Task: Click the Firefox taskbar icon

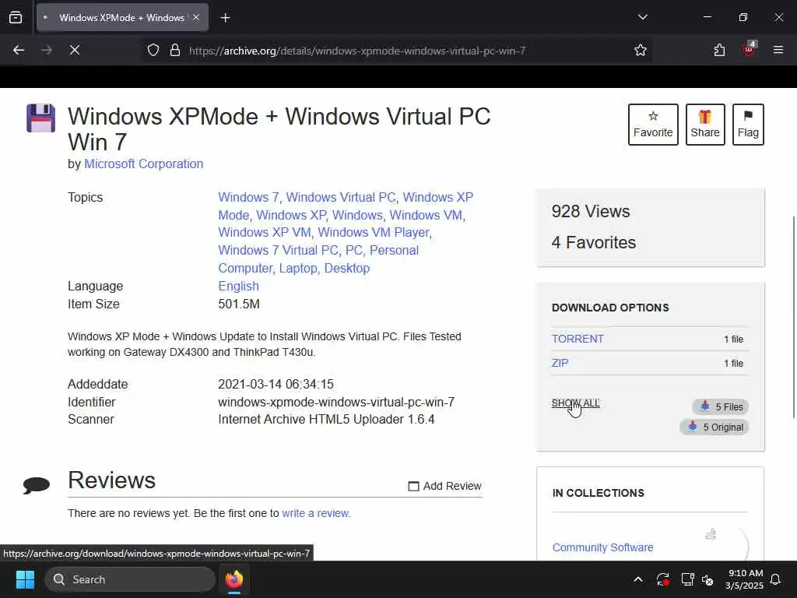Action: pyautogui.click(x=234, y=579)
